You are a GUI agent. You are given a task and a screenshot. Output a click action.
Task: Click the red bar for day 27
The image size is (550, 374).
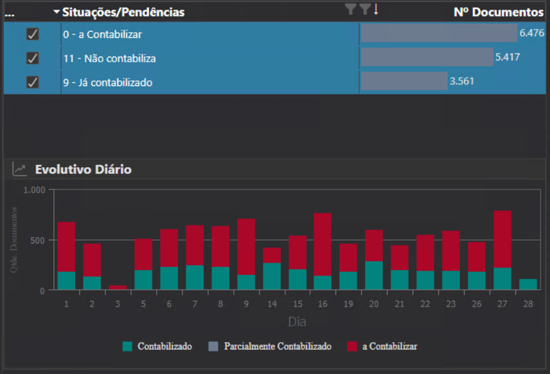point(503,239)
